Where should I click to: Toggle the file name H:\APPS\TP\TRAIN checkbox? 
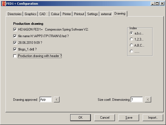tap(15, 36)
